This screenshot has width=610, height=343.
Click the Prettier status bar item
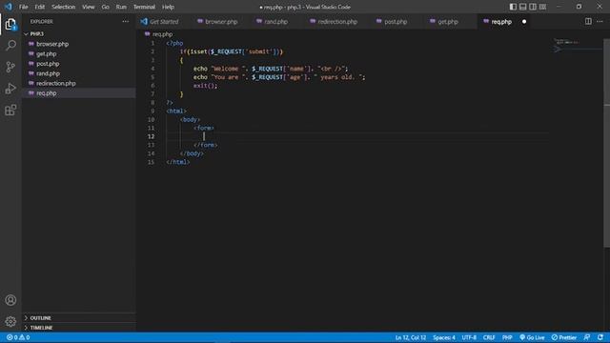point(564,337)
